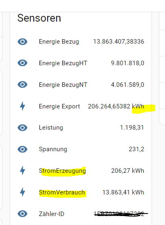Click the lightning bolt icon for Energie Export
Viewport: 165px width, 225px height.
click(22, 106)
